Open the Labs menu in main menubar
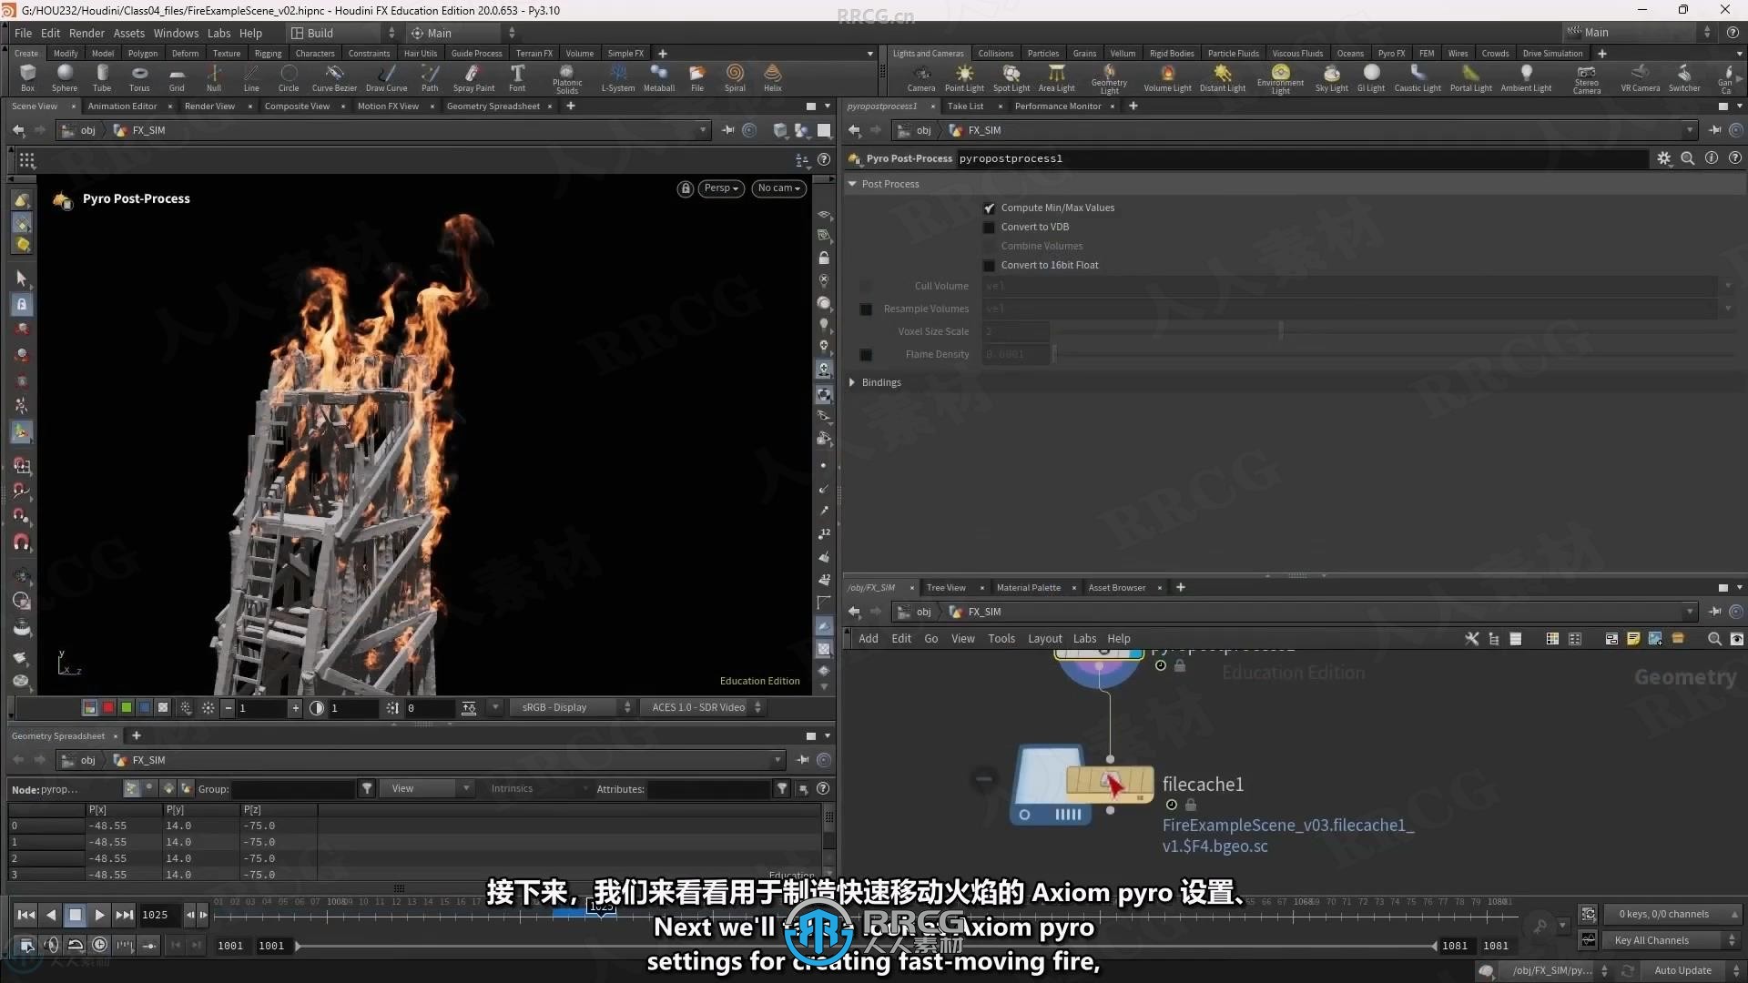 click(218, 33)
